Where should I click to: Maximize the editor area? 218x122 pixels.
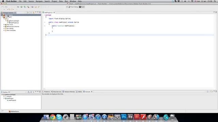pos(216,12)
